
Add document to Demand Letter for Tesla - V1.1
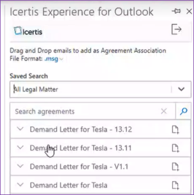pyautogui.click(x=175, y=166)
